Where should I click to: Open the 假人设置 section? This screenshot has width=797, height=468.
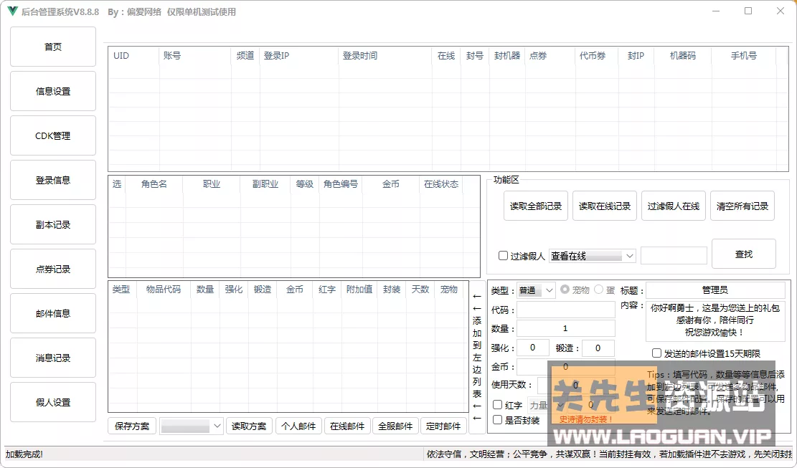point(52,402)
